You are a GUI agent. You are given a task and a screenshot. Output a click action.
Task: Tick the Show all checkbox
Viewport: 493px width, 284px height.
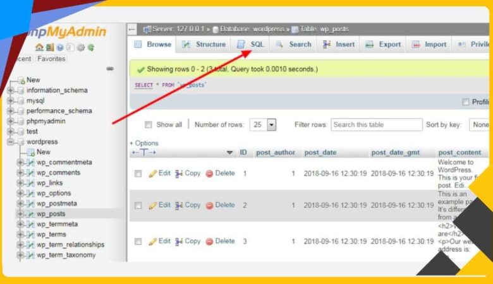point(148,125)
